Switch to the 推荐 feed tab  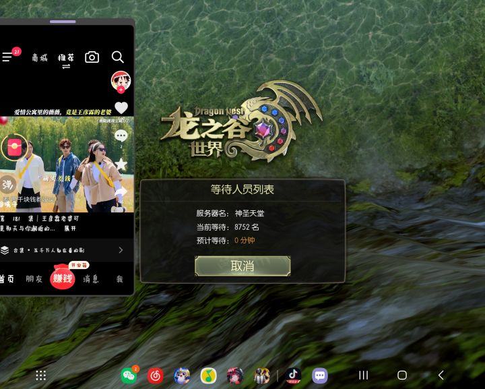[x=66, y=57]
